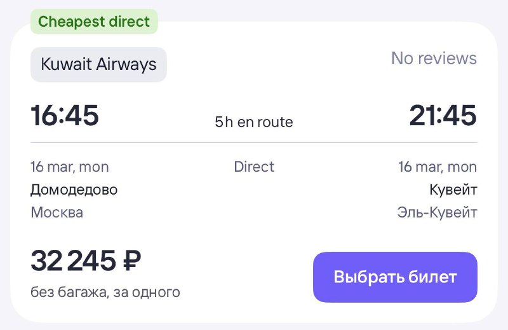Click the 16:45 departure time
Viewport: 508px width, 330px height.
(x=65, y=116)
